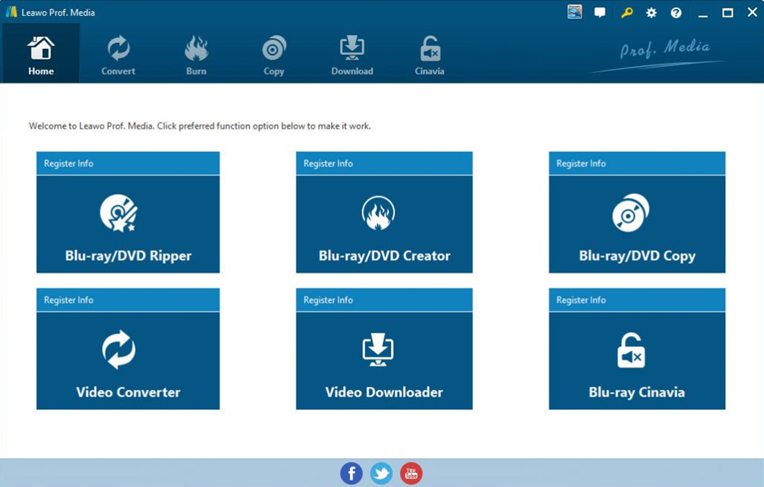Open the Blu-ray Cinavia unlock tile
764x487 pixels.
tap(636, 360)
